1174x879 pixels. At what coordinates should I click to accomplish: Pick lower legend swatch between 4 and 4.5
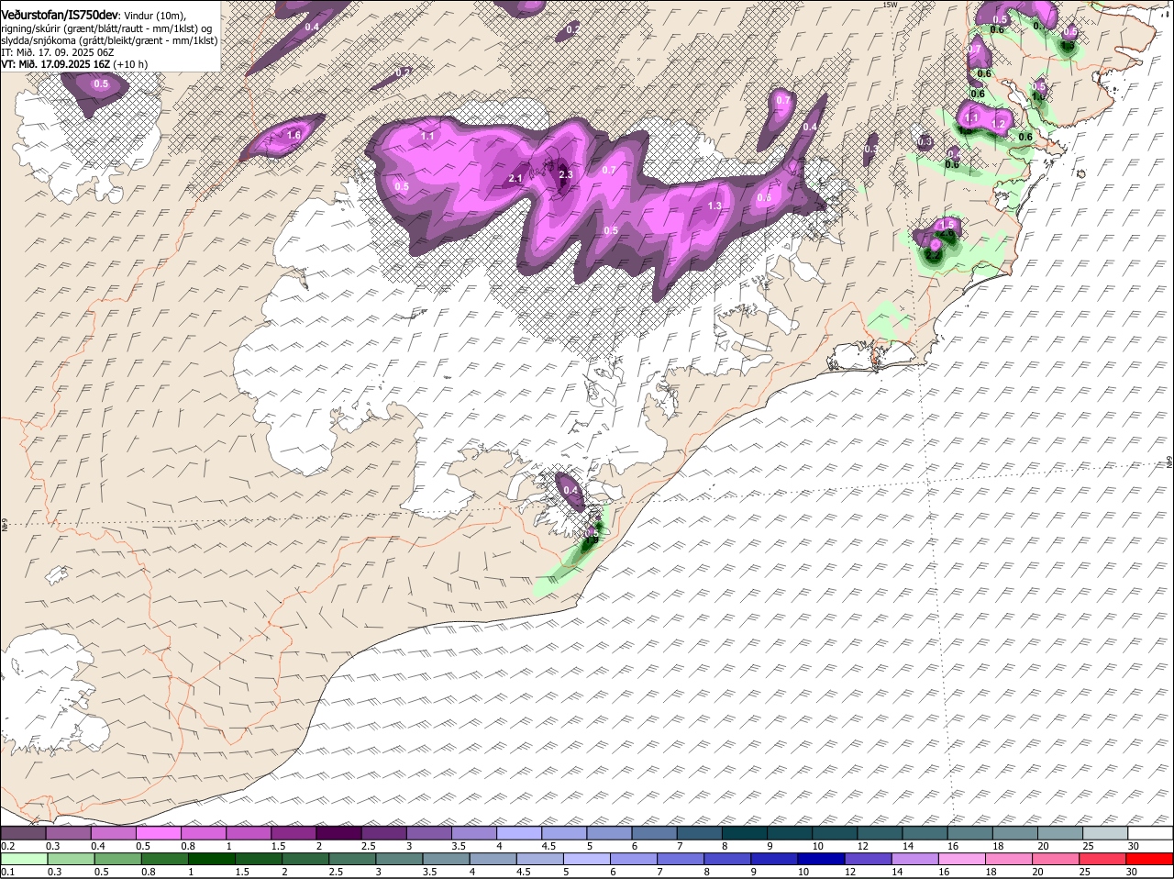click(494, 859)
